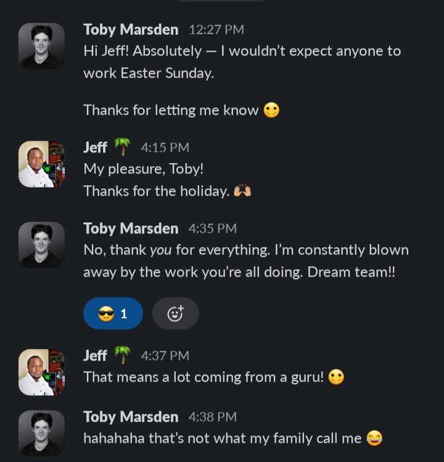Click the 12:27 PM timestamp
This screenshot has height=462, width=444.
click(x=216, y=30)
